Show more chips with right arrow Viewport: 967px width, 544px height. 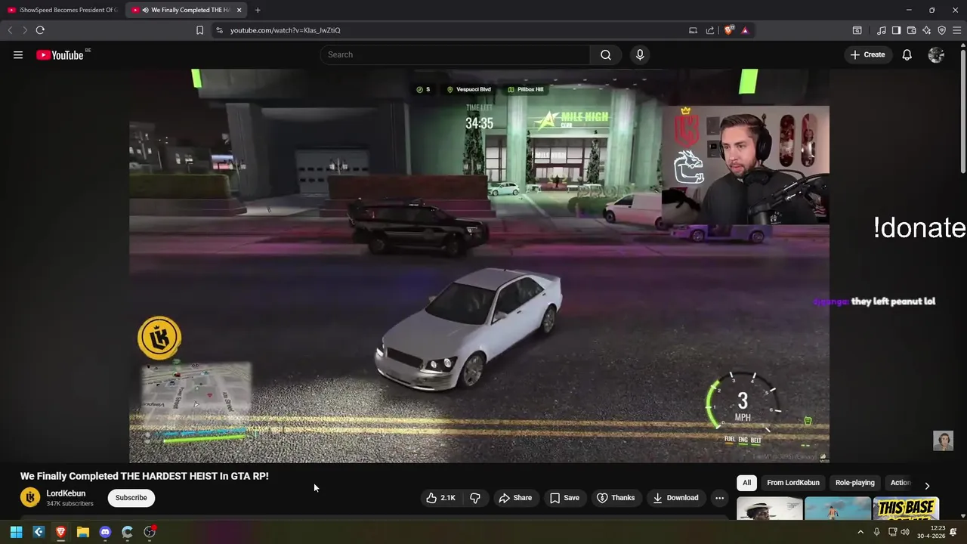(927, 485)
